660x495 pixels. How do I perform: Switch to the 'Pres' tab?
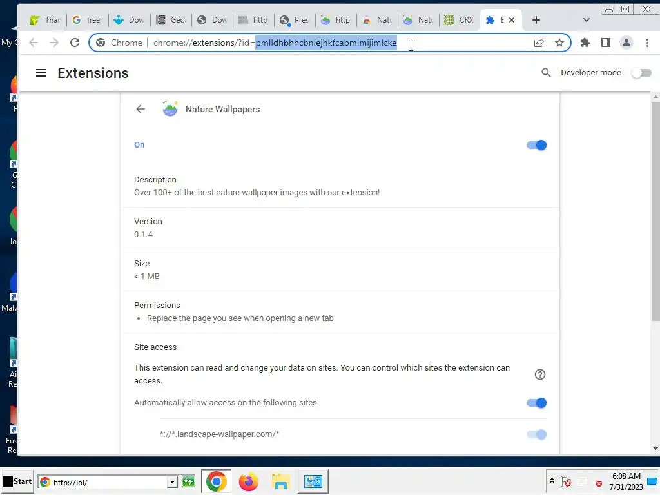pyautogui.click(x=294, y=20)
